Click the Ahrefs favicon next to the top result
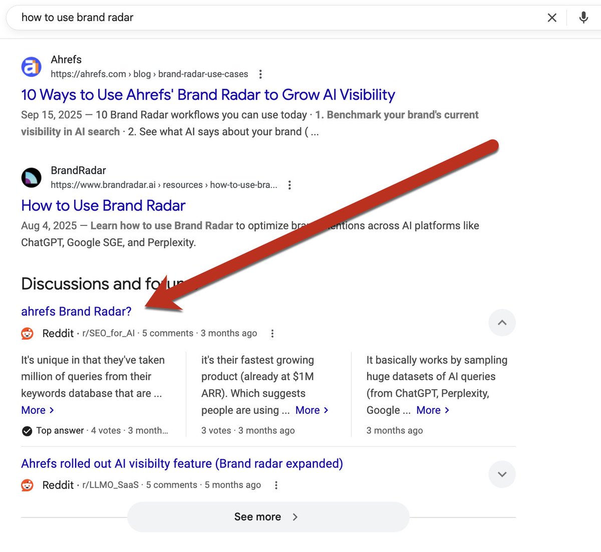 (31, 67)
